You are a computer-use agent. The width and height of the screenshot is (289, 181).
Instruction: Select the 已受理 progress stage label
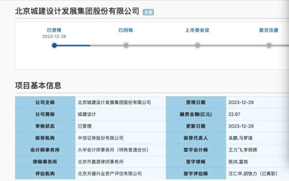pos(54,30)
